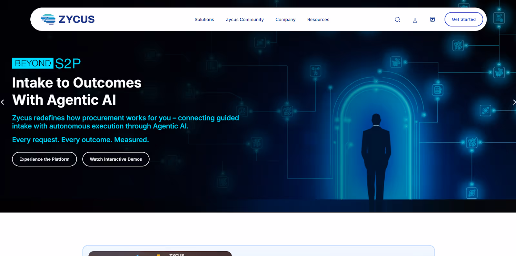The image size is (516, 256).
Task: Click the Get Started button
Action: 464,19
